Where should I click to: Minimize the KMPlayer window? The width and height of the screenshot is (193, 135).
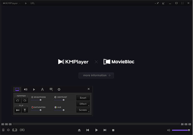(x=170, y=4)
